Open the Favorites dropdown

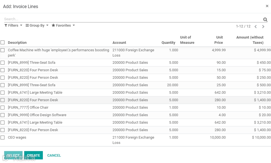coord(63,26)
